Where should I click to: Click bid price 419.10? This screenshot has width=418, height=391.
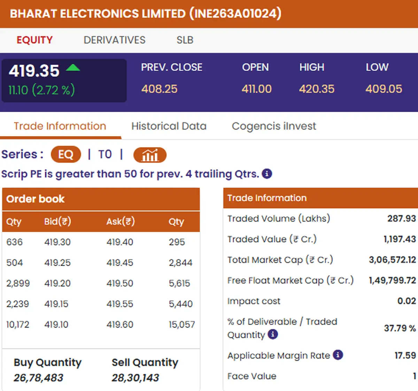(56, 324)
